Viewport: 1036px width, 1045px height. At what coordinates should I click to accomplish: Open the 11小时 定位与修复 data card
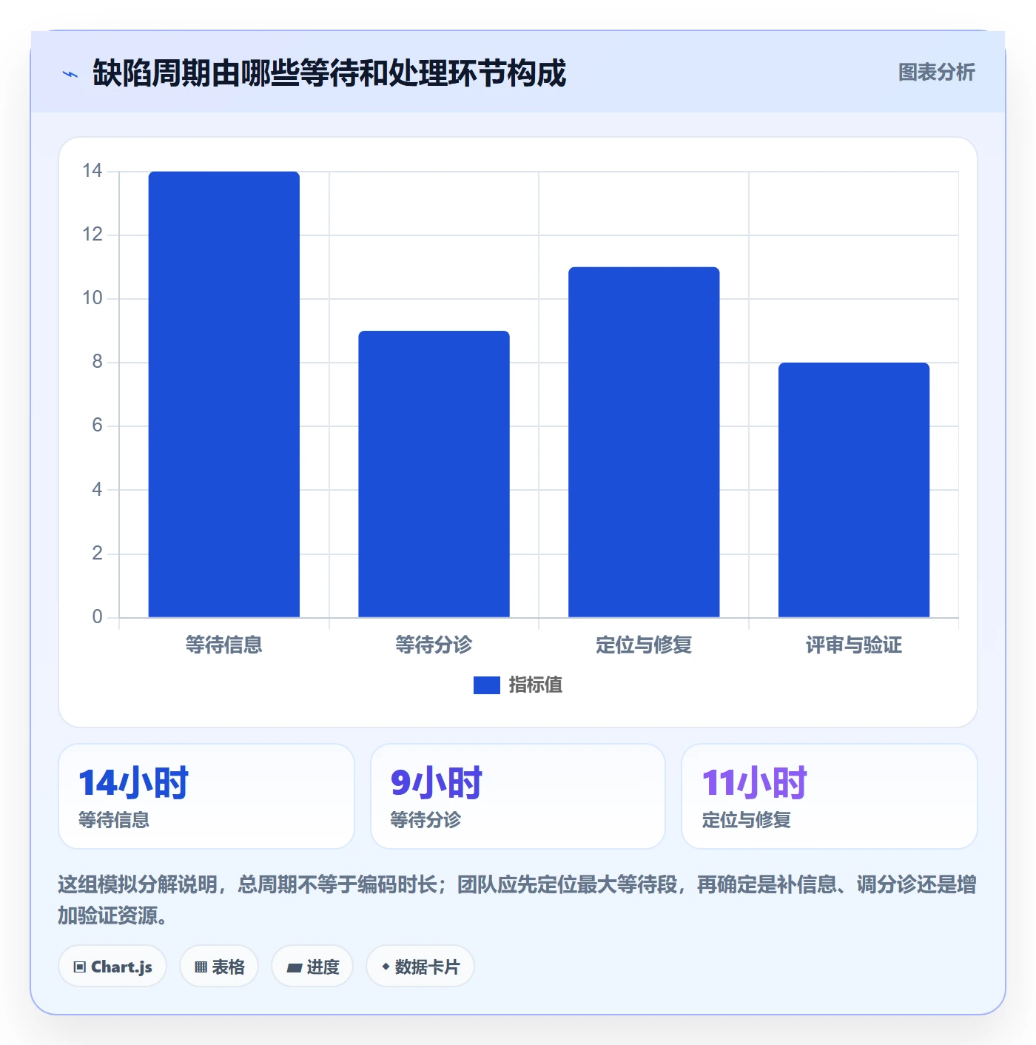[830, 796]
